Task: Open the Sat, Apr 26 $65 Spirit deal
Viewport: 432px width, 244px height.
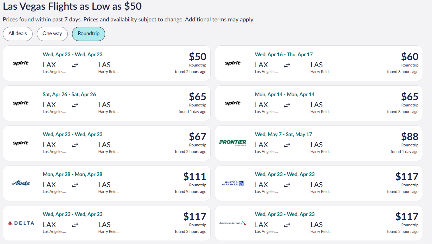Action: pyautogui.click(x=107, y=103)
